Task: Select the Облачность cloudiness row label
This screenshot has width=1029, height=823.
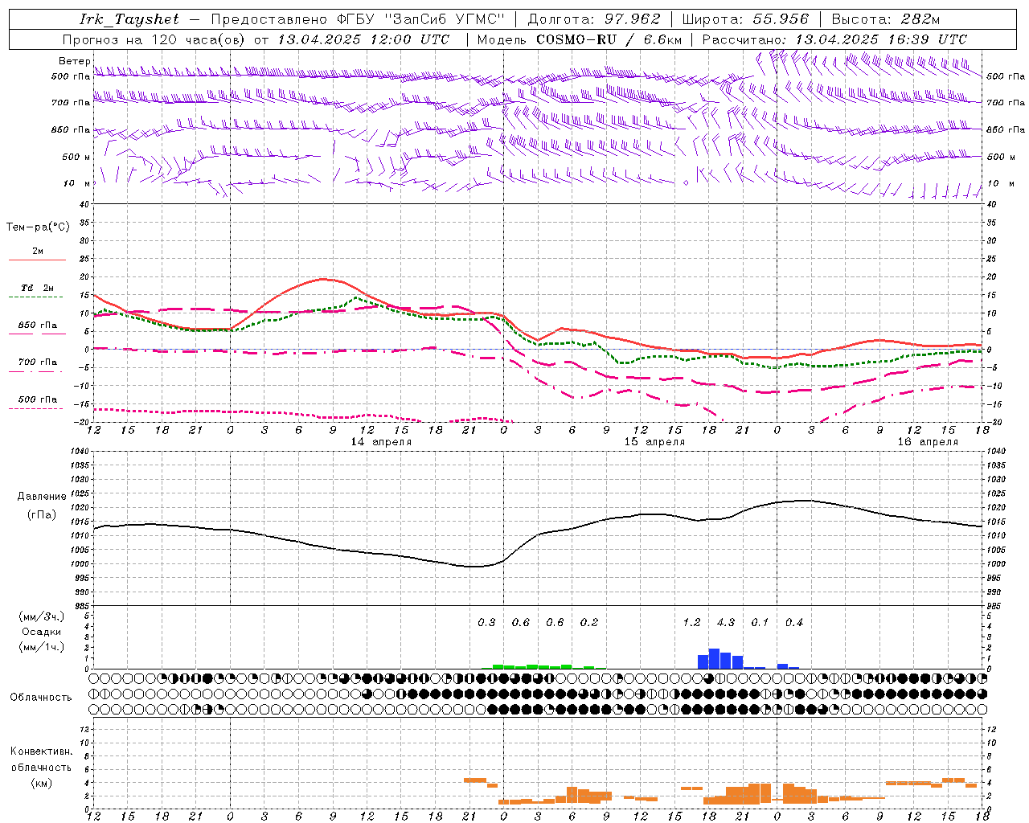Action: pyautogui.click(x=41, y=698)
